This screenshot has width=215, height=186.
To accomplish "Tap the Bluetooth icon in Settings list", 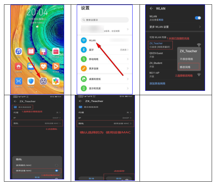I will pyautogui.click(x=84, y=50).
